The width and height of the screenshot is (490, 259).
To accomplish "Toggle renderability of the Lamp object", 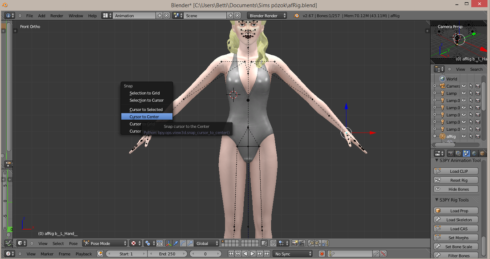I will click(x=478, y=93).
